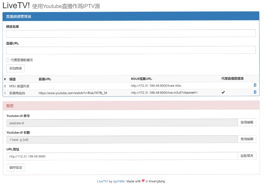This screenshot has height=185, width=264.
Task: Click the disabled youtube-dl command field
Action: click(x=122, y=123)
